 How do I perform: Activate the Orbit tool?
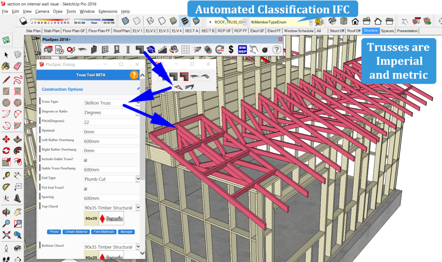6,212
